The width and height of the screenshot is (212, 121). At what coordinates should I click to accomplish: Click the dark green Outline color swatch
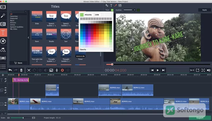138,10
